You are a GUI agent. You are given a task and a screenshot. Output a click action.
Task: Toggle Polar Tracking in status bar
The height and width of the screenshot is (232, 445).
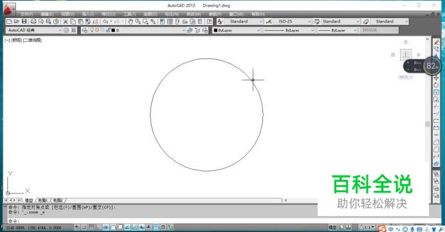(105, 227)
